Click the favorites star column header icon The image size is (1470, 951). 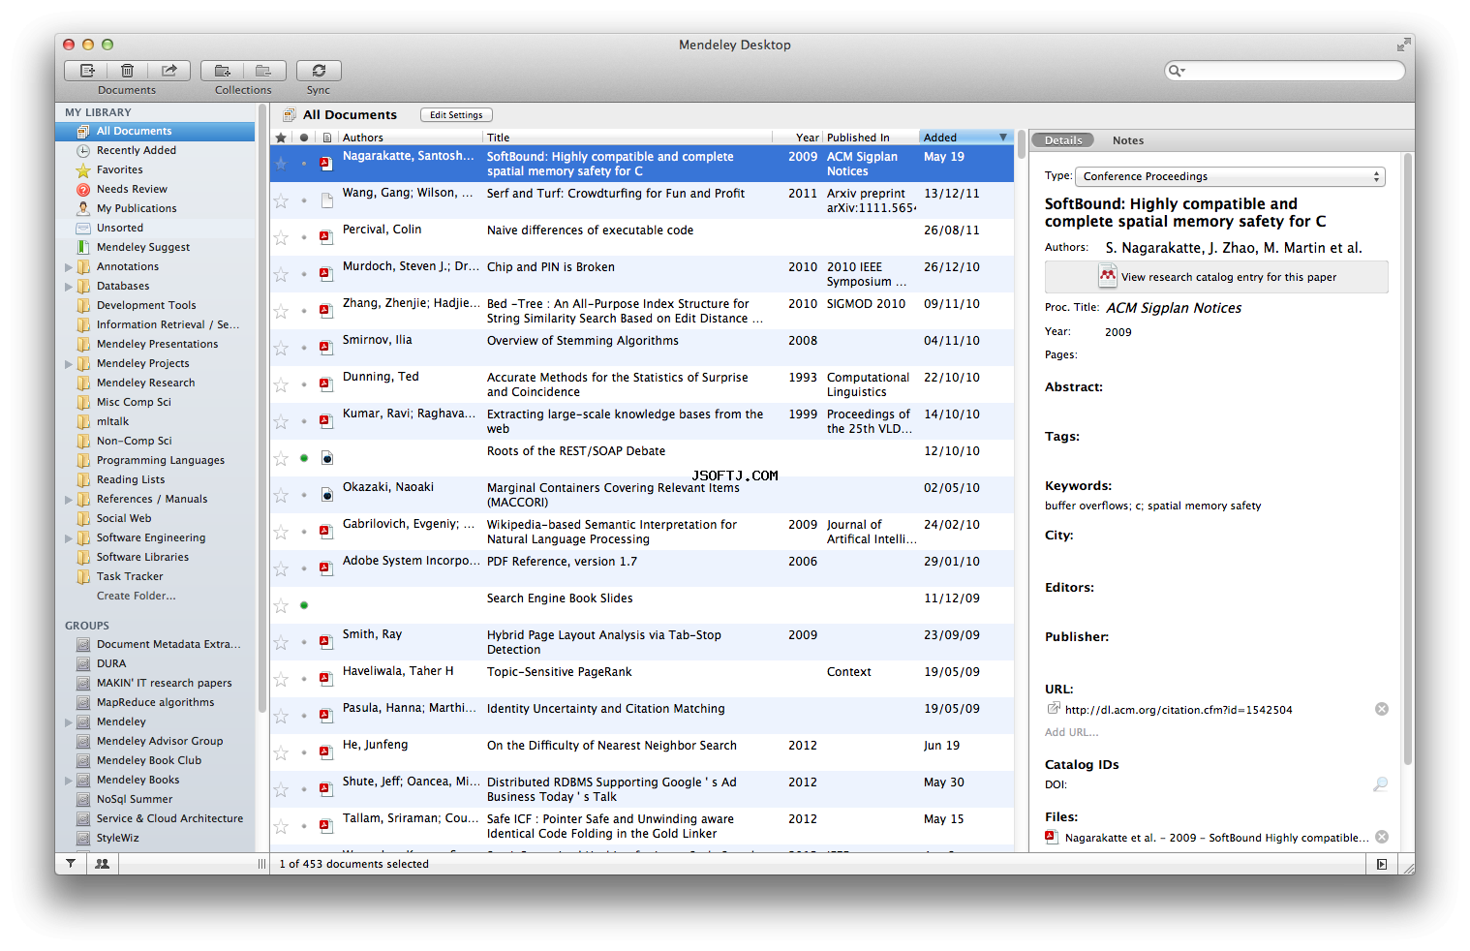click(x=281, y=138)
